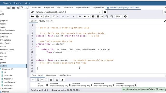The height and width of the screenshot is (93, 166).
Task: Open the macros list dropdown
Action: click(x=118, y=17)
